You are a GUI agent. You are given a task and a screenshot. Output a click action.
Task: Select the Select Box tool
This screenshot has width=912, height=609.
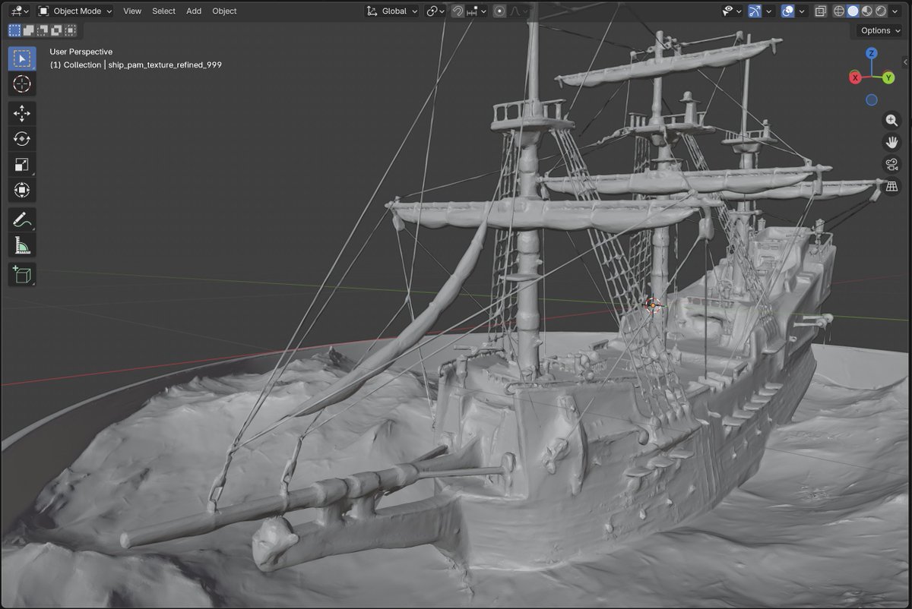click(22, 58)
